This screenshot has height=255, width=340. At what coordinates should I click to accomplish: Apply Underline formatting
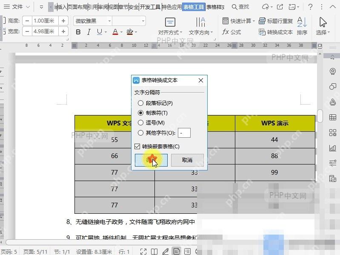pyautogui.click(x=99, y=32)
